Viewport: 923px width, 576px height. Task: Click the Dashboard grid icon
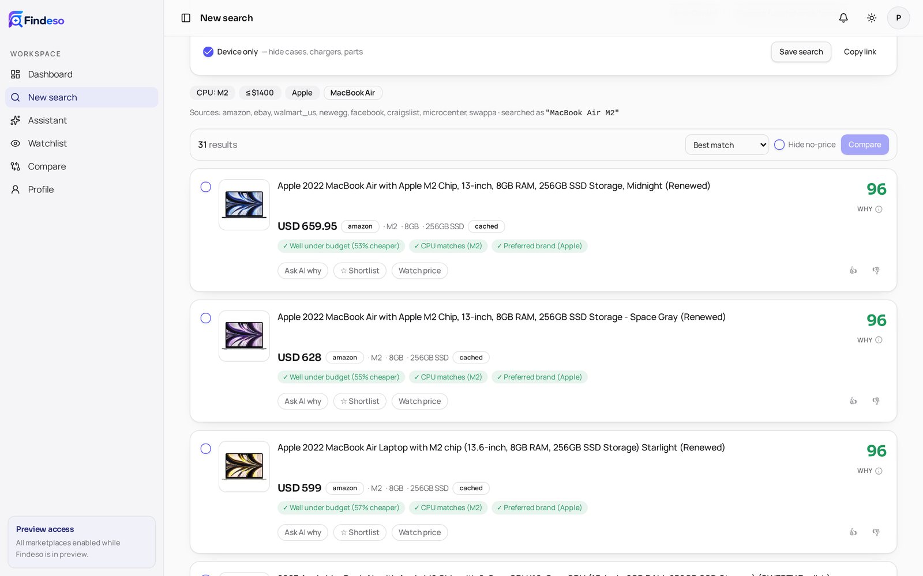point(16,74)
